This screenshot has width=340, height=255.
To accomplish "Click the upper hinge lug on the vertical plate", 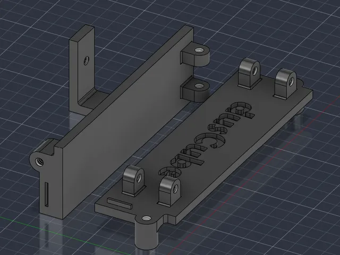I will [x=195, y=55].
